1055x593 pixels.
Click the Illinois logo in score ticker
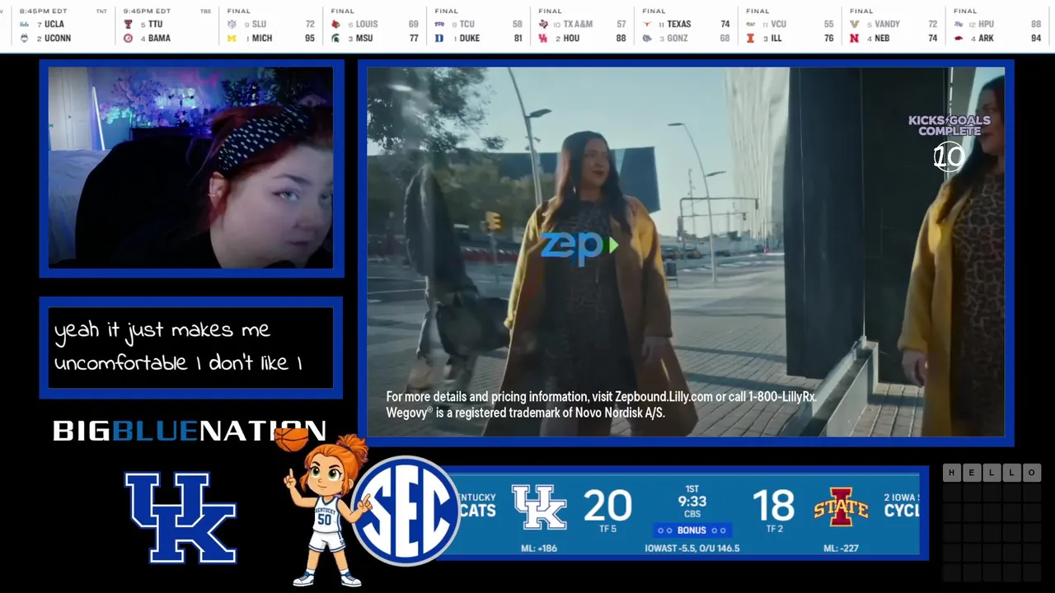(751, 38)
